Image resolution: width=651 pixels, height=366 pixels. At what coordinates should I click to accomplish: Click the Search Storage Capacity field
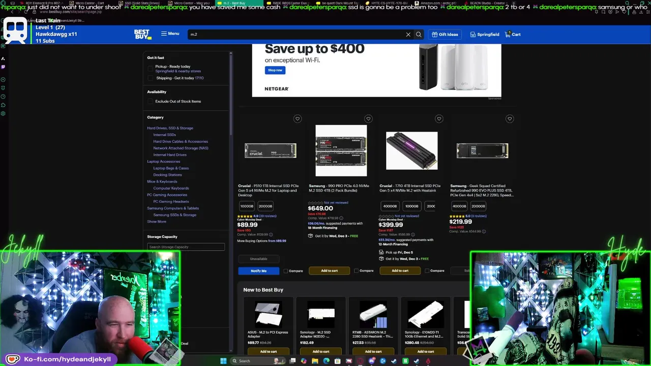coord(186,247)
